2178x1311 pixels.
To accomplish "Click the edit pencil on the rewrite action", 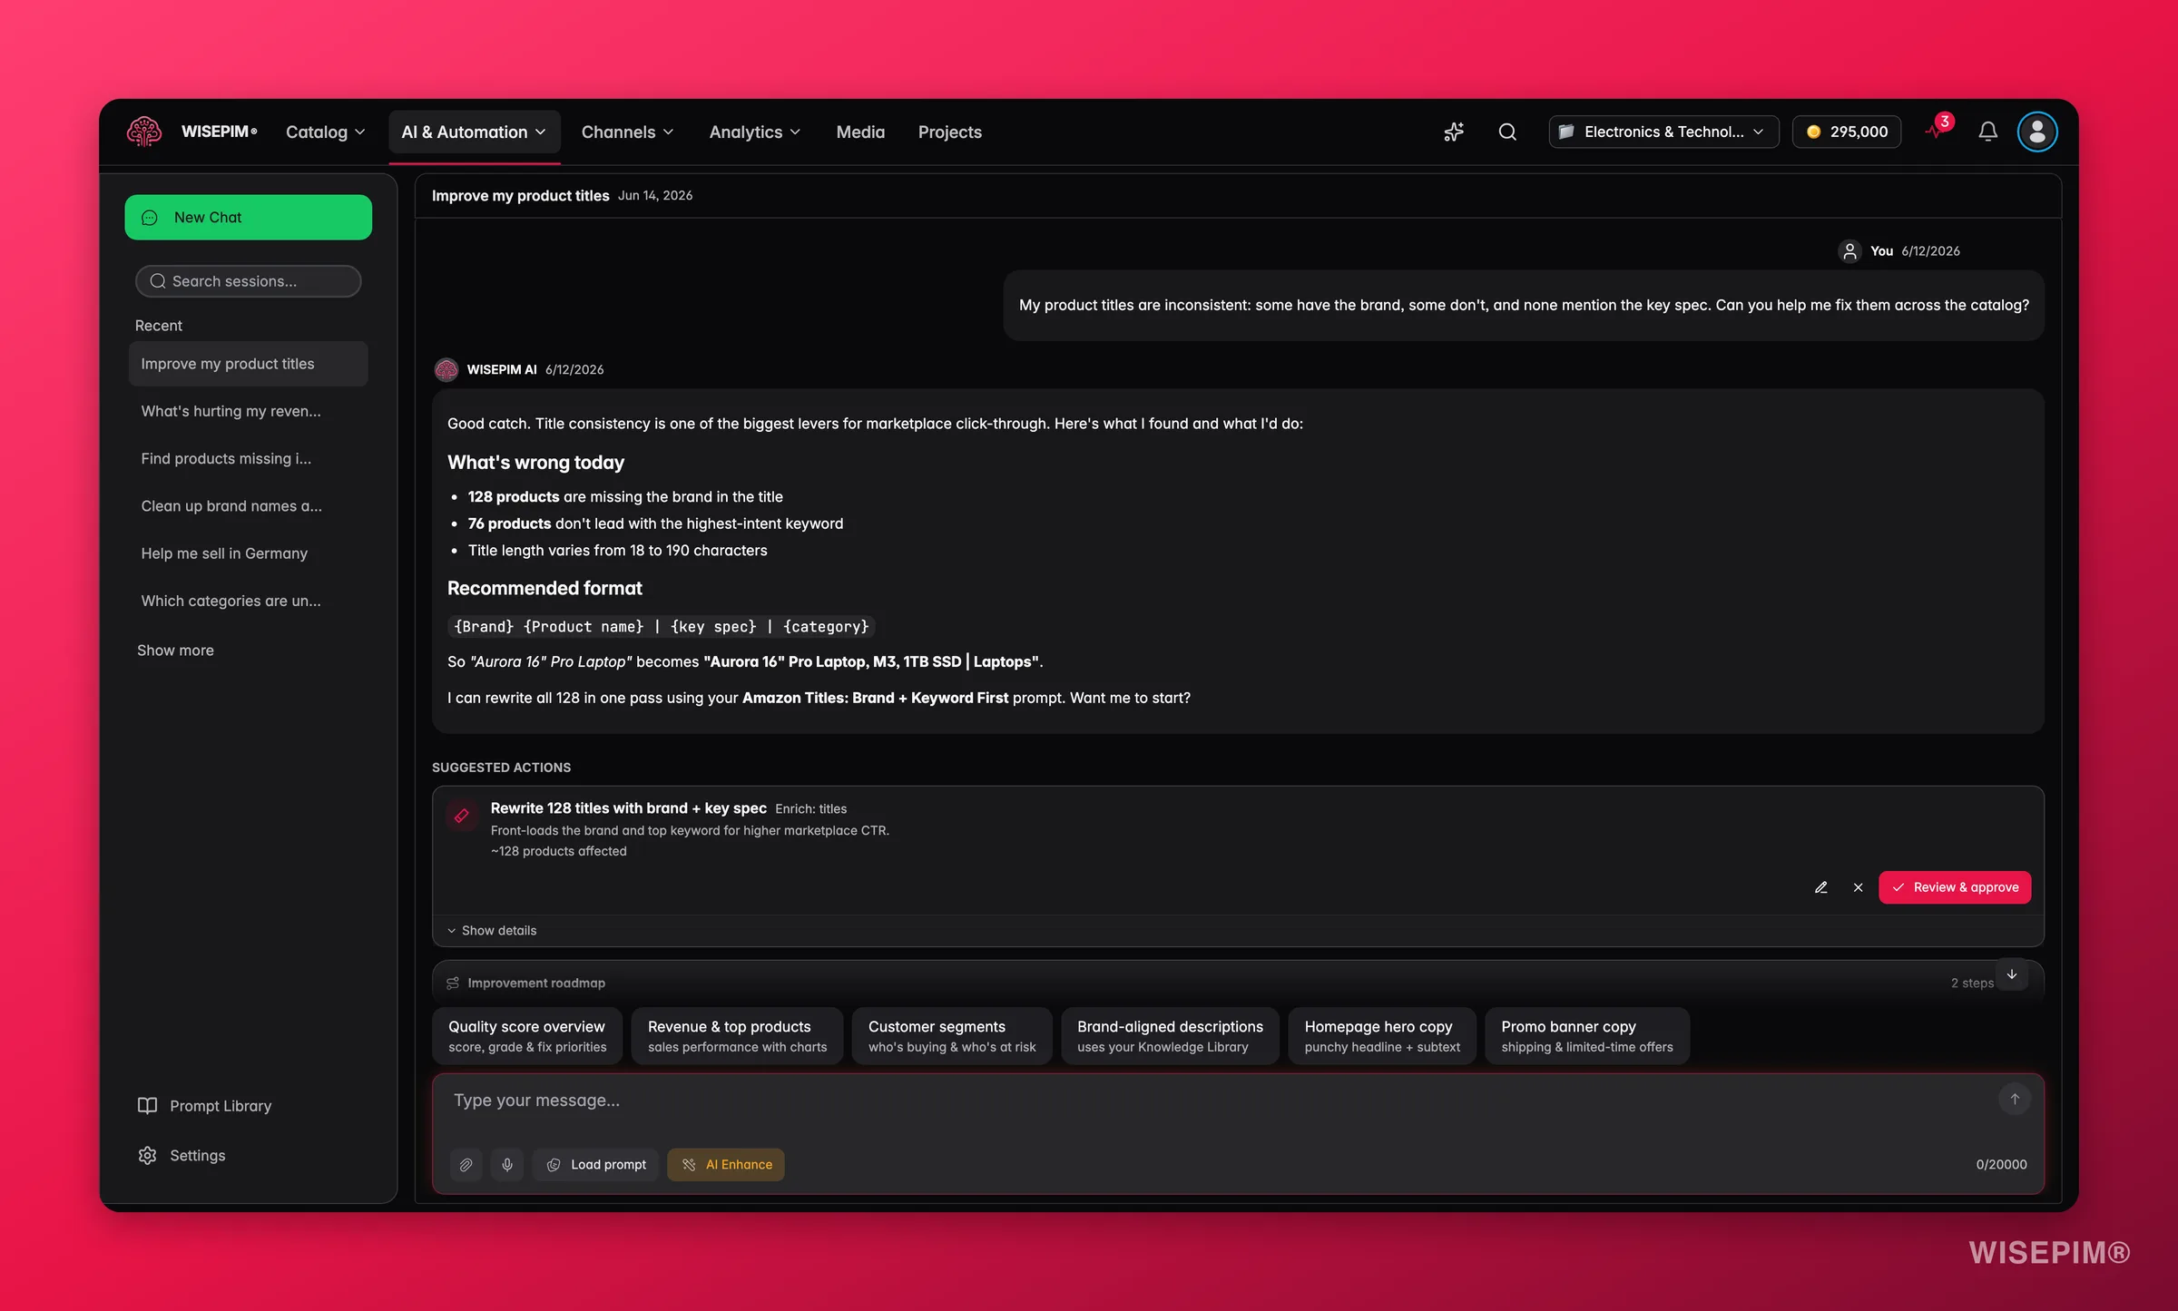I will (x=1820, y=887).
